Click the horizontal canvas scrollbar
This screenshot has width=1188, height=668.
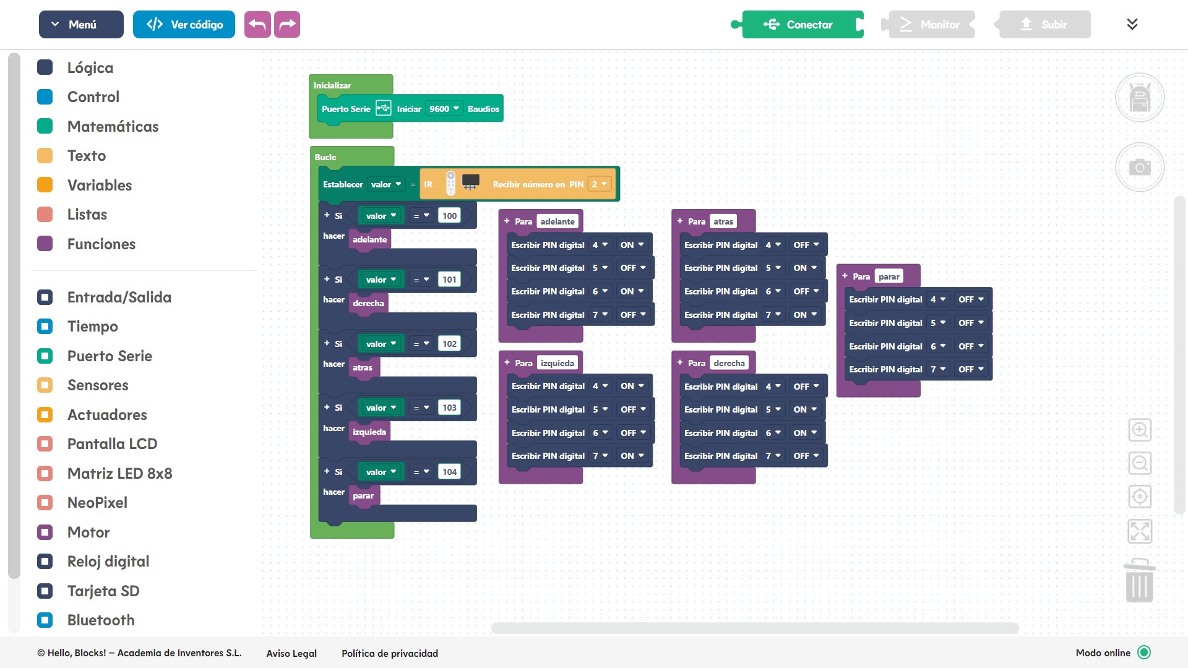pos(755,628)
